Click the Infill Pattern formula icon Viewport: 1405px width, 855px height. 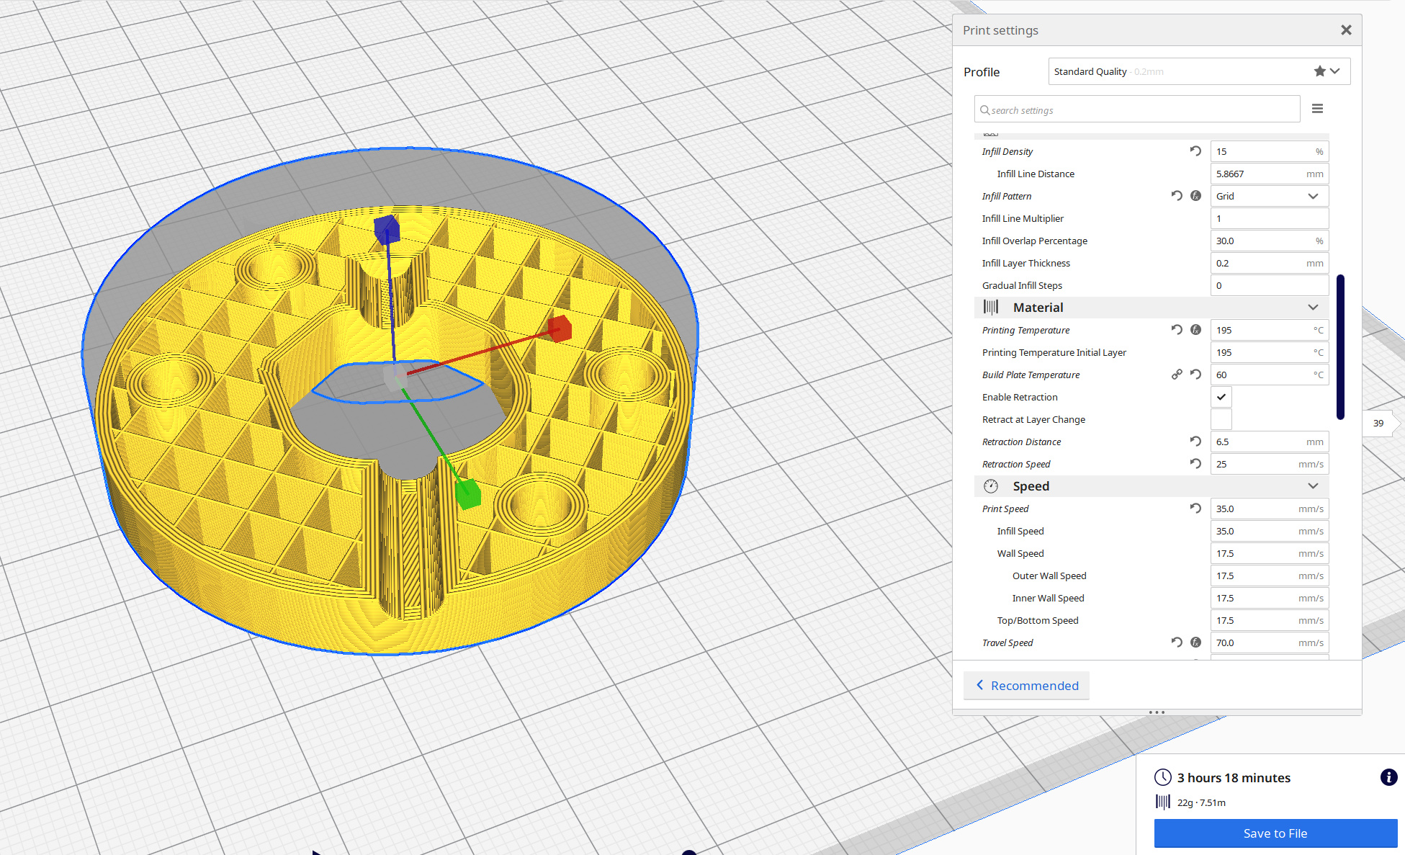click(1195, 196)
